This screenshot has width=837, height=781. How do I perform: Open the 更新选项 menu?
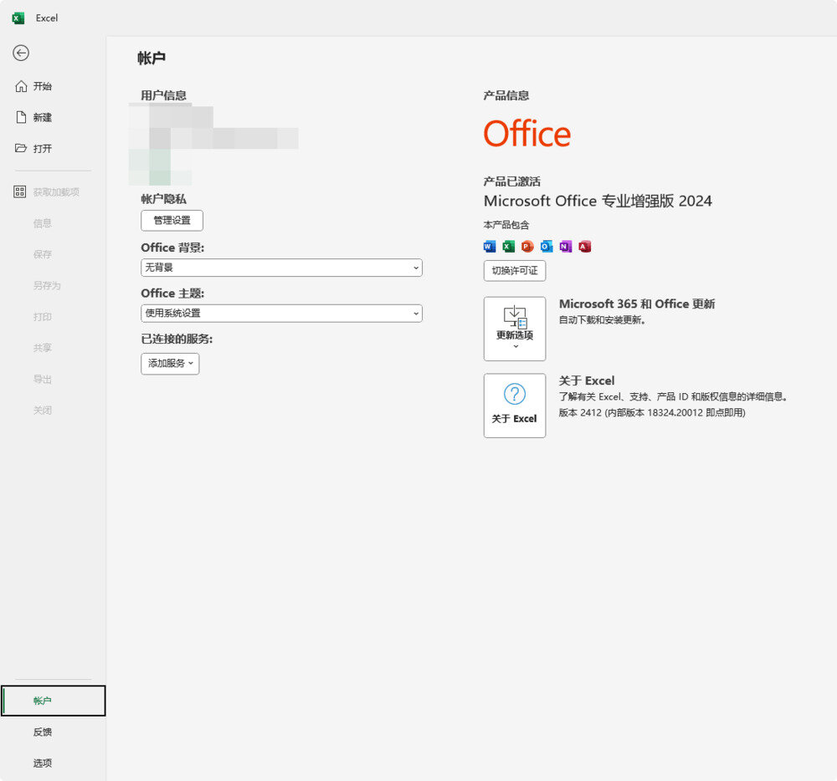coord(515,328)
